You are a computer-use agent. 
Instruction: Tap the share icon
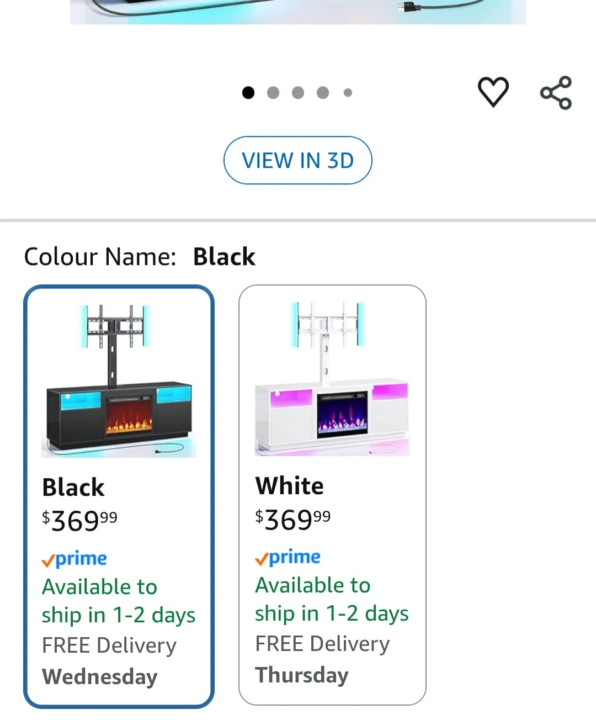point(556,93)
